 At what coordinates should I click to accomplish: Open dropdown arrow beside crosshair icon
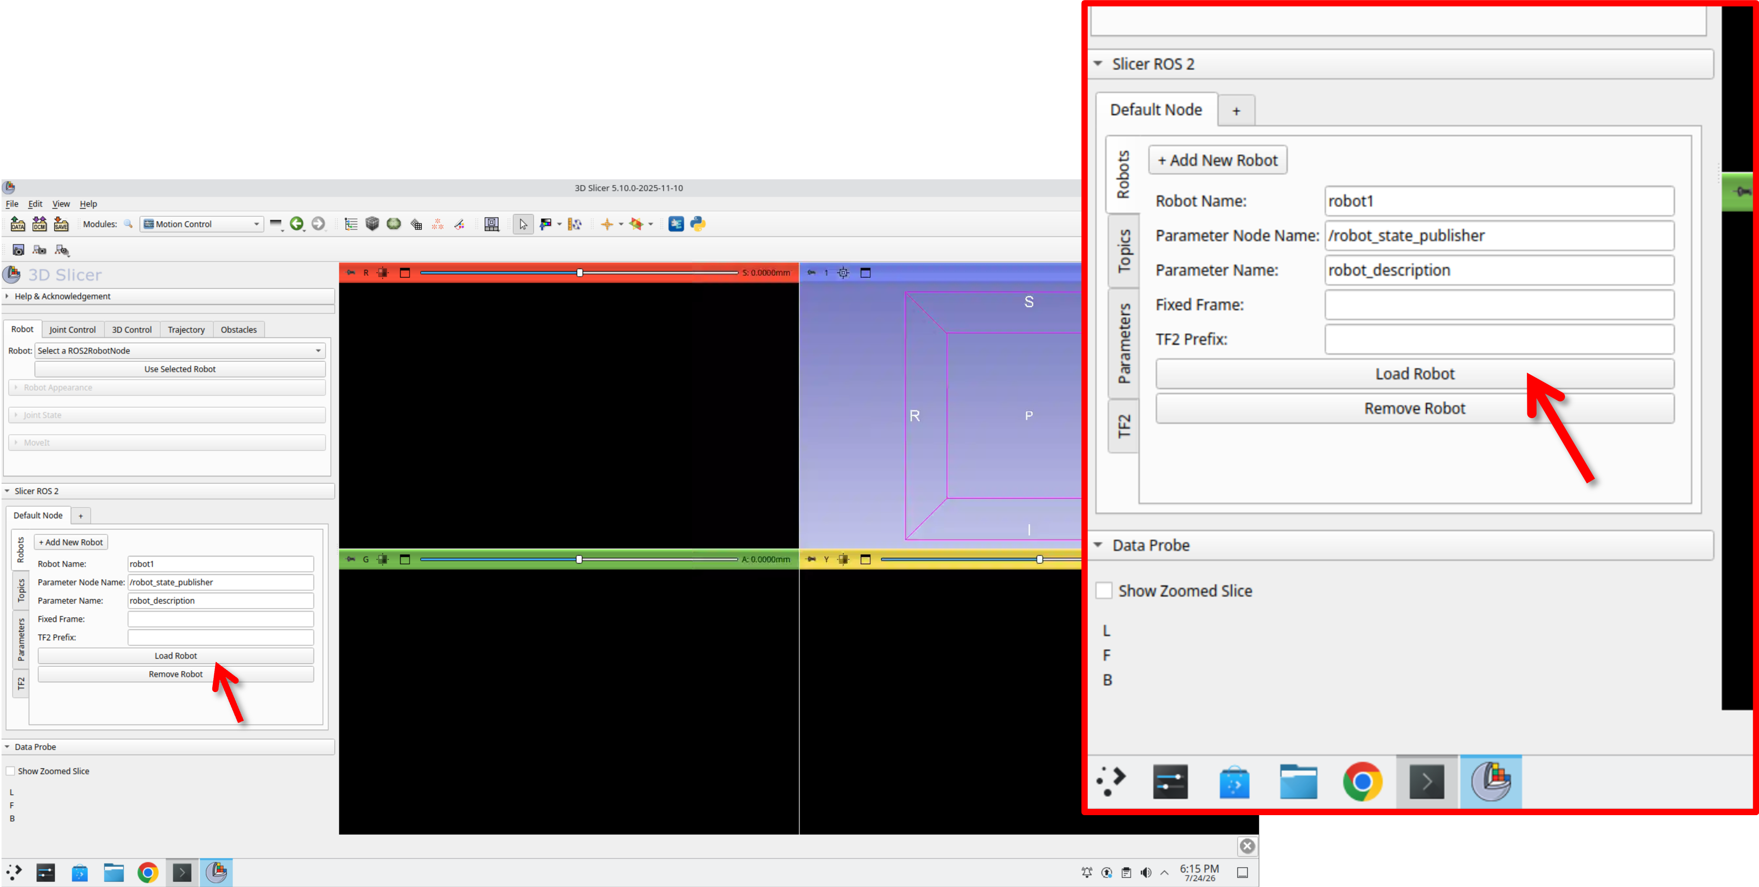[621, 224]
